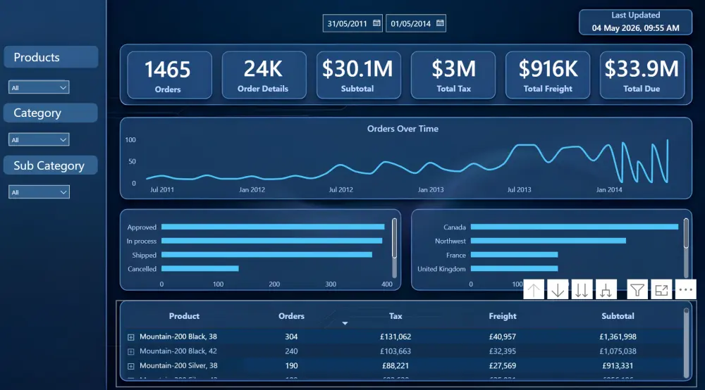Open the start date calendar picker icon
Viewport: 705px width, 390px height.
pyautogui.click(x=376, y=23)
